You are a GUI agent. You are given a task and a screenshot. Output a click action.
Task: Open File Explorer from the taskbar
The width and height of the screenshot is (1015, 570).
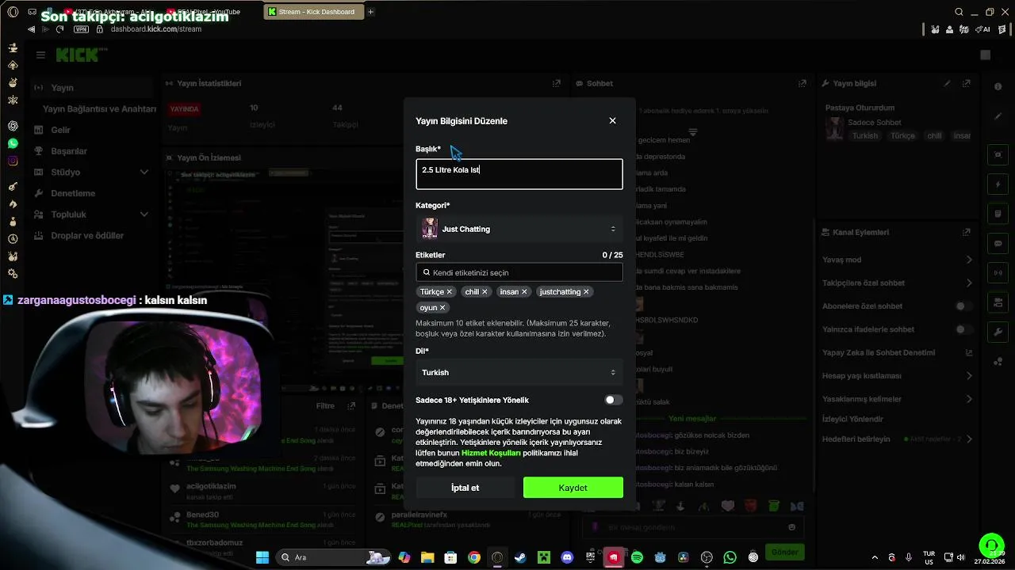coord(427,557)
